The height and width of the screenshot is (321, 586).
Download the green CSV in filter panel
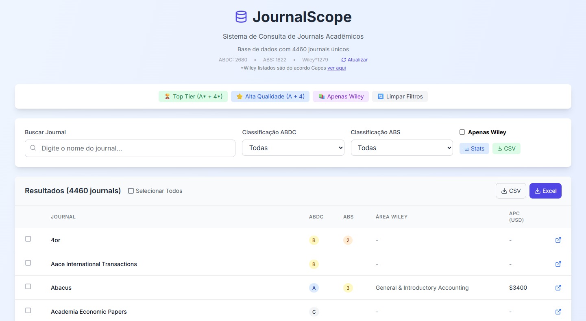tap(506, 148)
